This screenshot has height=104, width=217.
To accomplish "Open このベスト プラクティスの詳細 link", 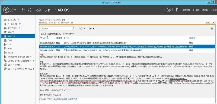I will [x=58, y=99].
